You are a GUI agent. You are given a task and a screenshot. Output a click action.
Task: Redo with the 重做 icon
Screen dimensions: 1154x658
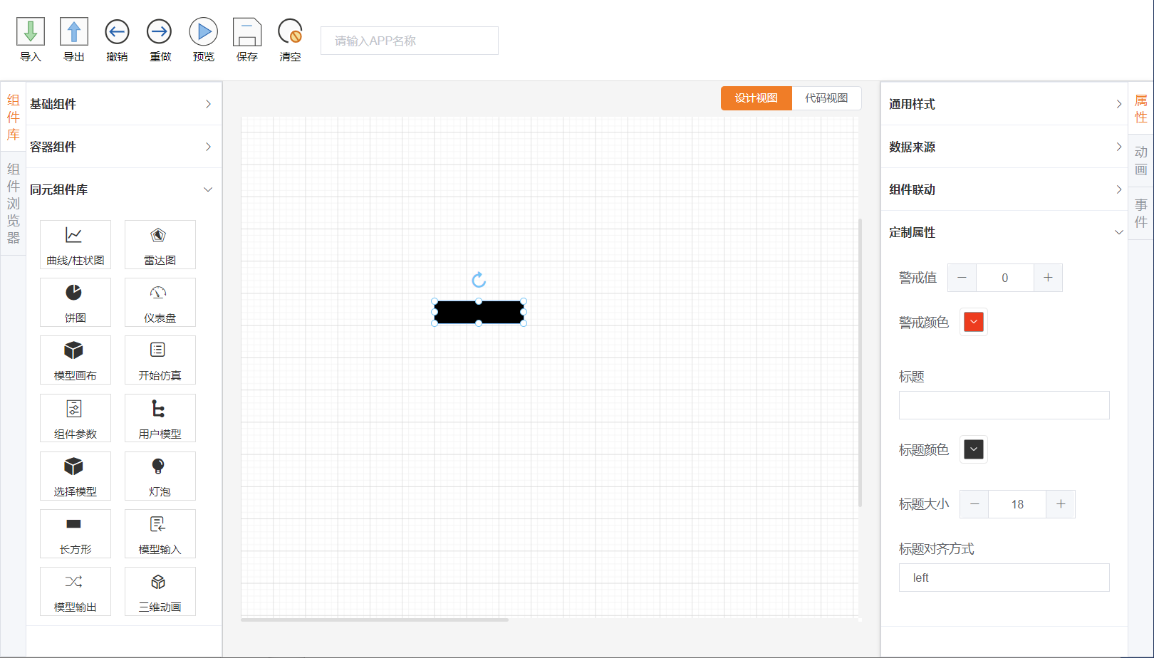(x=160, y=32)
